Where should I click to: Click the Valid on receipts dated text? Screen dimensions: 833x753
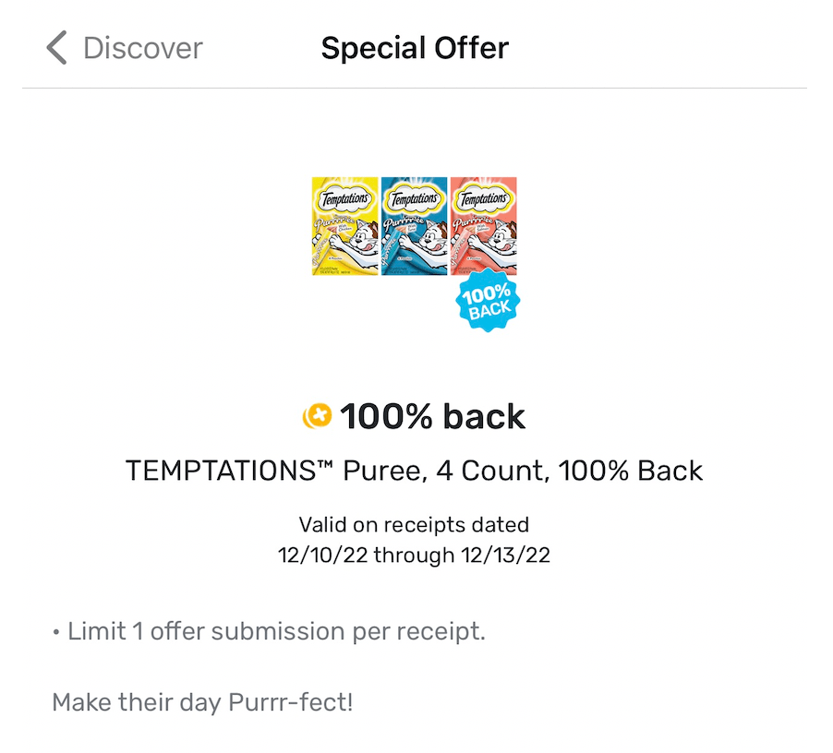415,525
